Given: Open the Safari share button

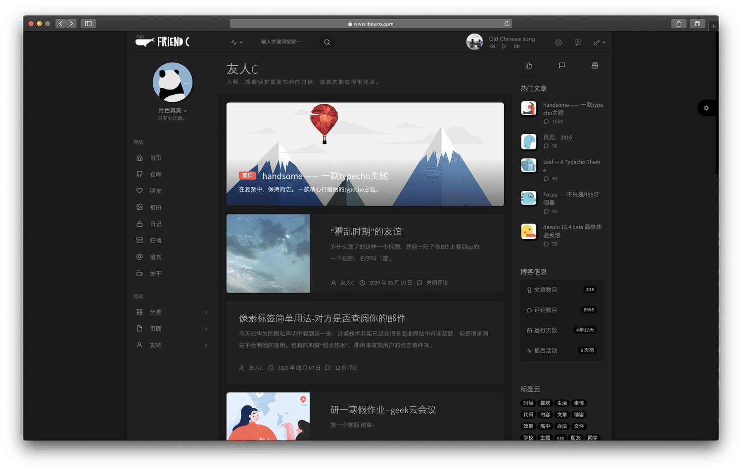Looking at the screenshot, I should pyautogui.click(x=679, y=23).
